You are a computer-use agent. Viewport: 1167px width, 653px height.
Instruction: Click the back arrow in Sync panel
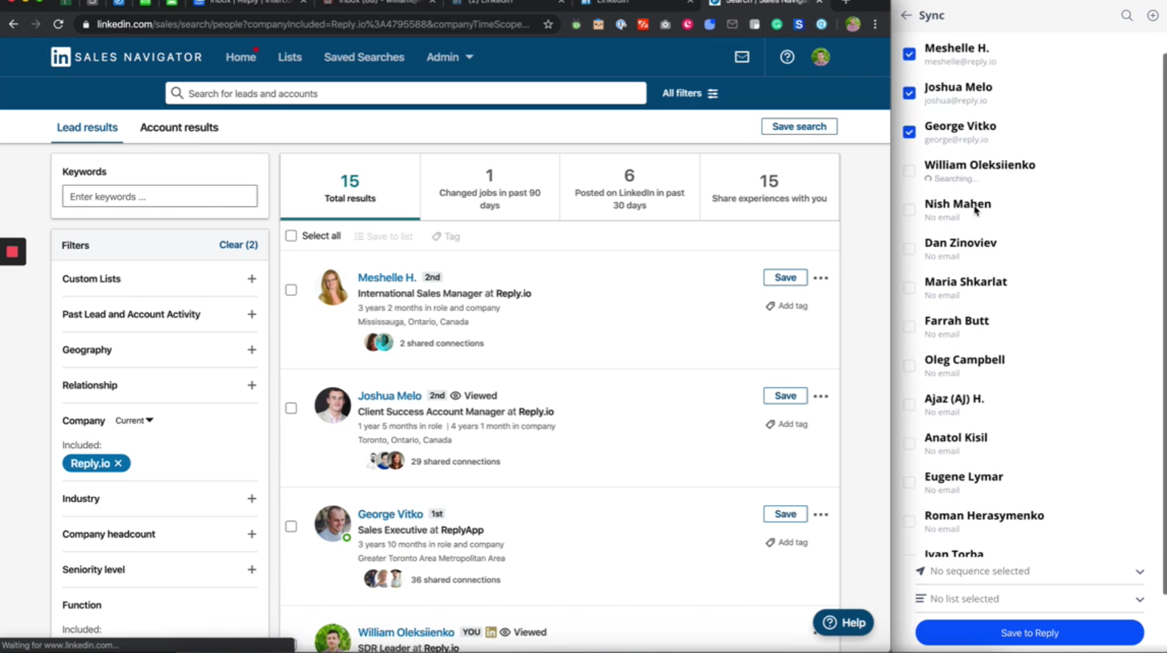pyautogui.click(x=906, y=15)
